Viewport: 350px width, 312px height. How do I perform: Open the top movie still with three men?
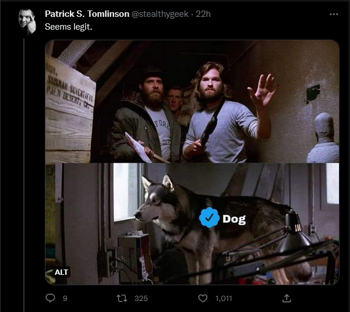(192, 101)
